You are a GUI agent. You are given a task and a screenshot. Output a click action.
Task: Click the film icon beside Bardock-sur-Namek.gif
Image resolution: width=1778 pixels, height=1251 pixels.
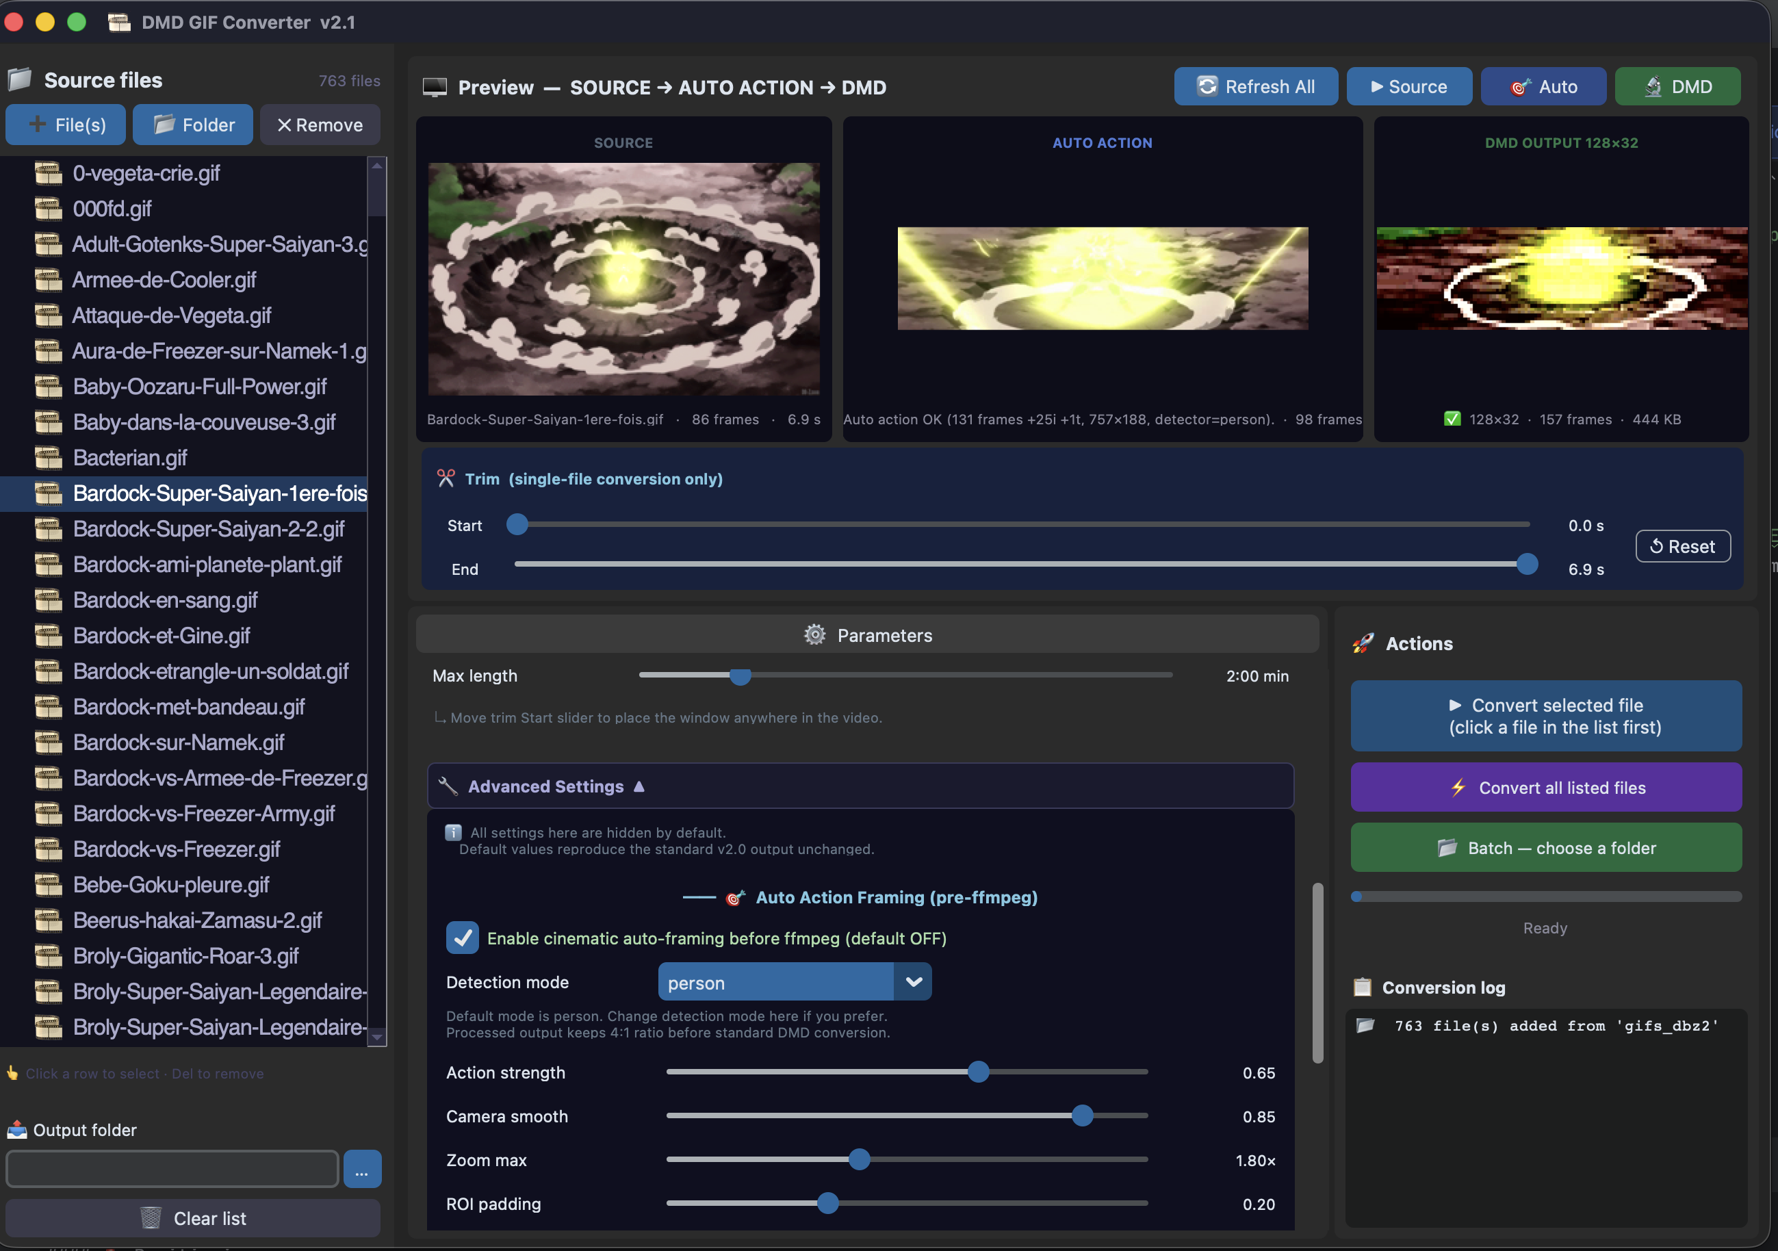point(48,743)
